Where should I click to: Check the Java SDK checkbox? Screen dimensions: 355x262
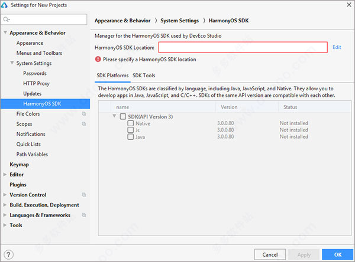(130, 137)
